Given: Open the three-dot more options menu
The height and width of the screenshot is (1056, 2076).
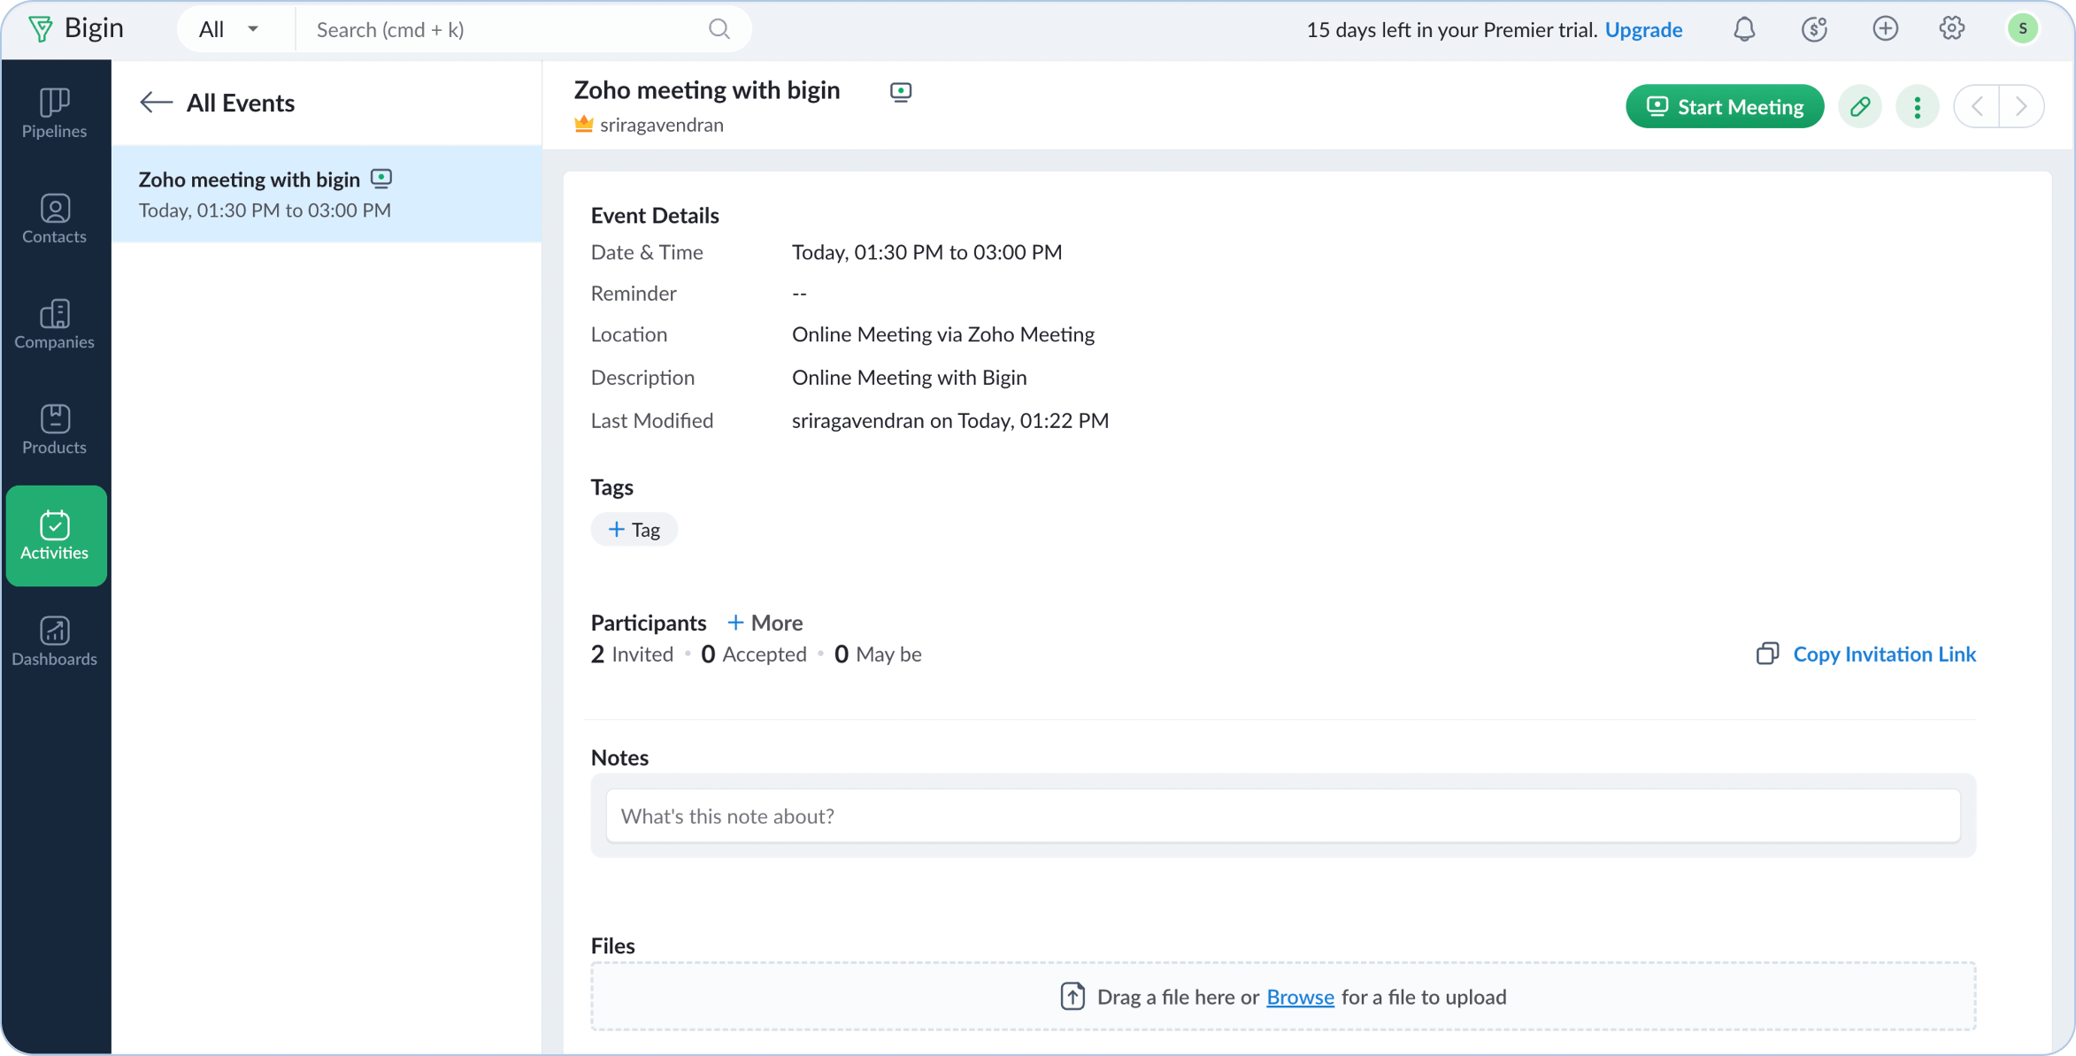Looking at the screenshot, I should [x=1918, y=107].
